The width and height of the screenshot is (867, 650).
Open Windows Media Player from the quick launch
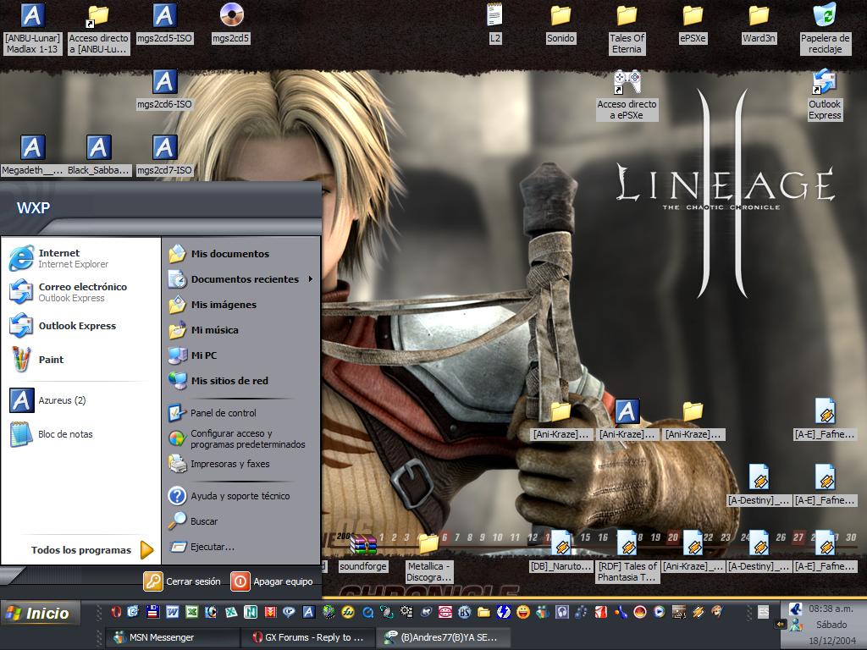click(659, 612)
